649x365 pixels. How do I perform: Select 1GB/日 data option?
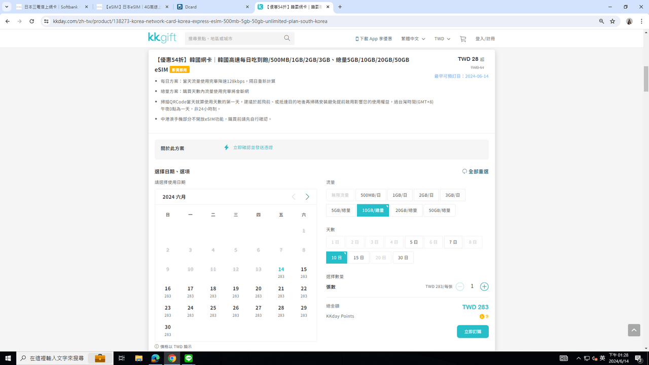[x=400, y=195]
